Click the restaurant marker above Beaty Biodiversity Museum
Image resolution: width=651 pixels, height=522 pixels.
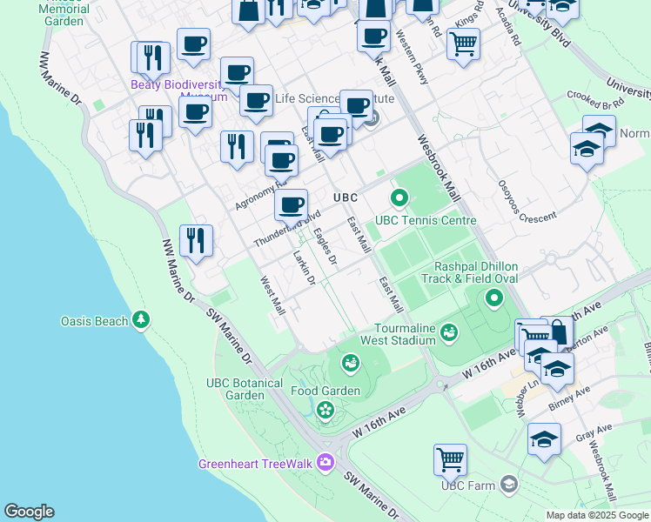coord(154,59)
